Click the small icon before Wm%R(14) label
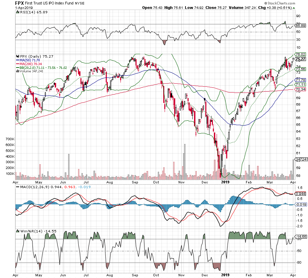 coord(18,231)
